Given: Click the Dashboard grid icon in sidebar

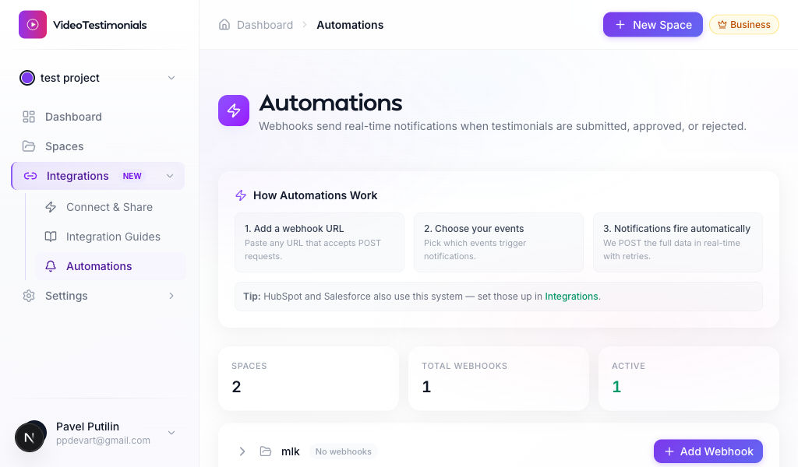Looking at the screenshot, I should (29, 117).
